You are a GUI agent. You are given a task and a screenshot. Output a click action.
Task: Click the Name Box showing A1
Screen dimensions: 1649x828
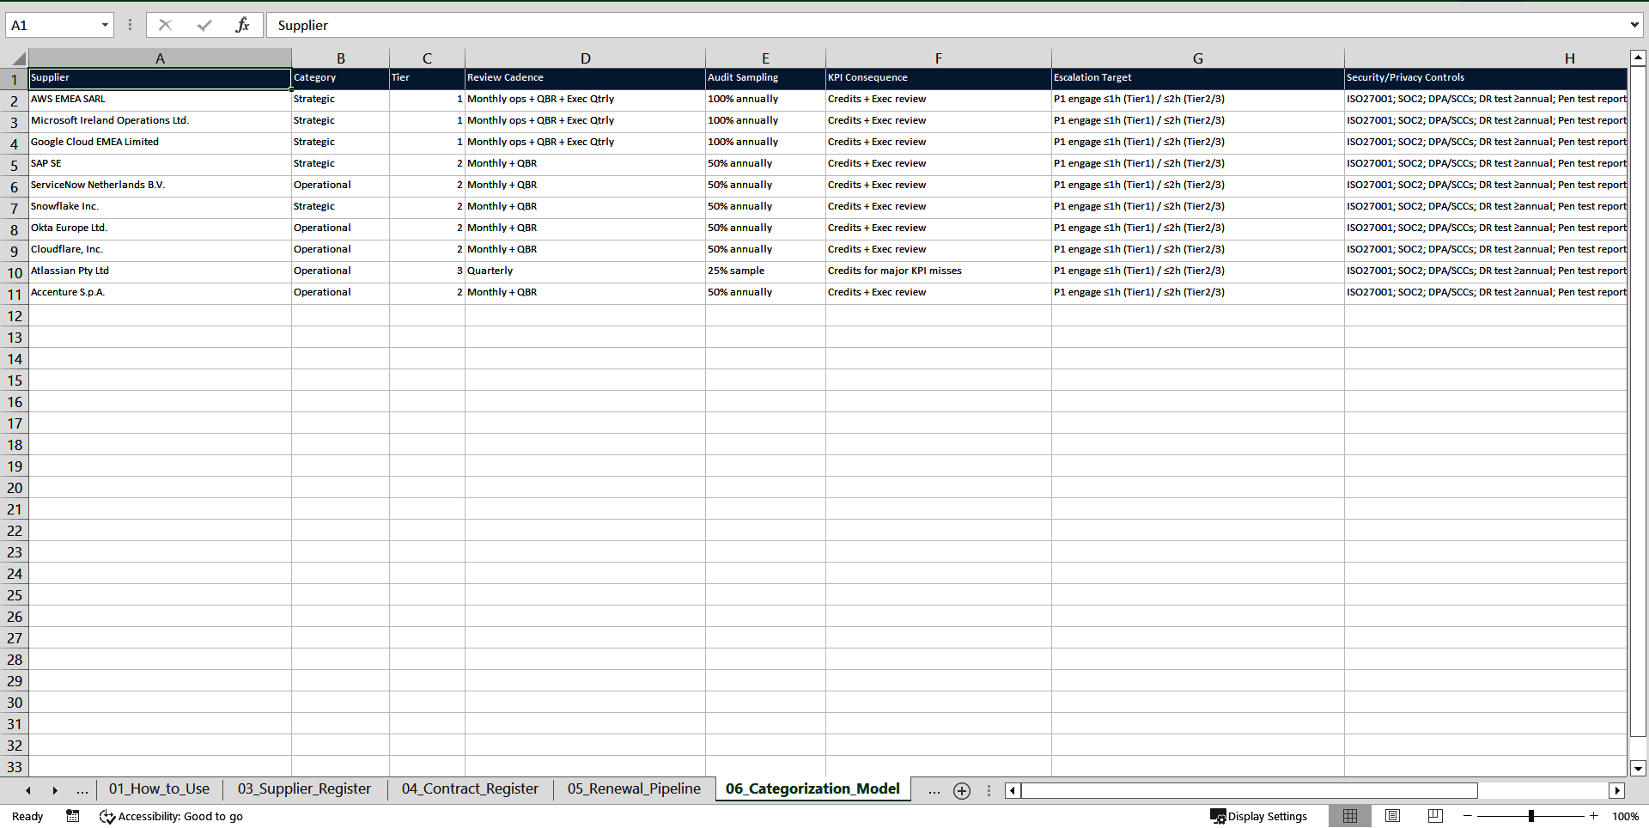tap(52, 25)
